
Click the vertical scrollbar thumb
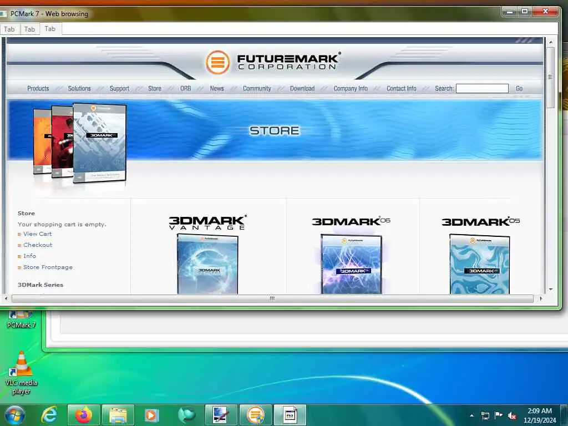(551, 77)
